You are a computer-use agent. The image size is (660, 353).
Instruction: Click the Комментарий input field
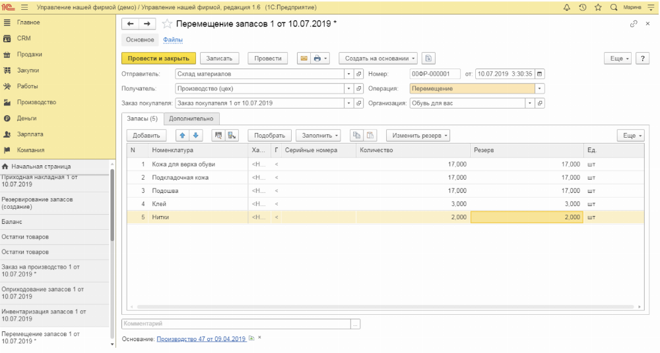[x=236, y=323]
